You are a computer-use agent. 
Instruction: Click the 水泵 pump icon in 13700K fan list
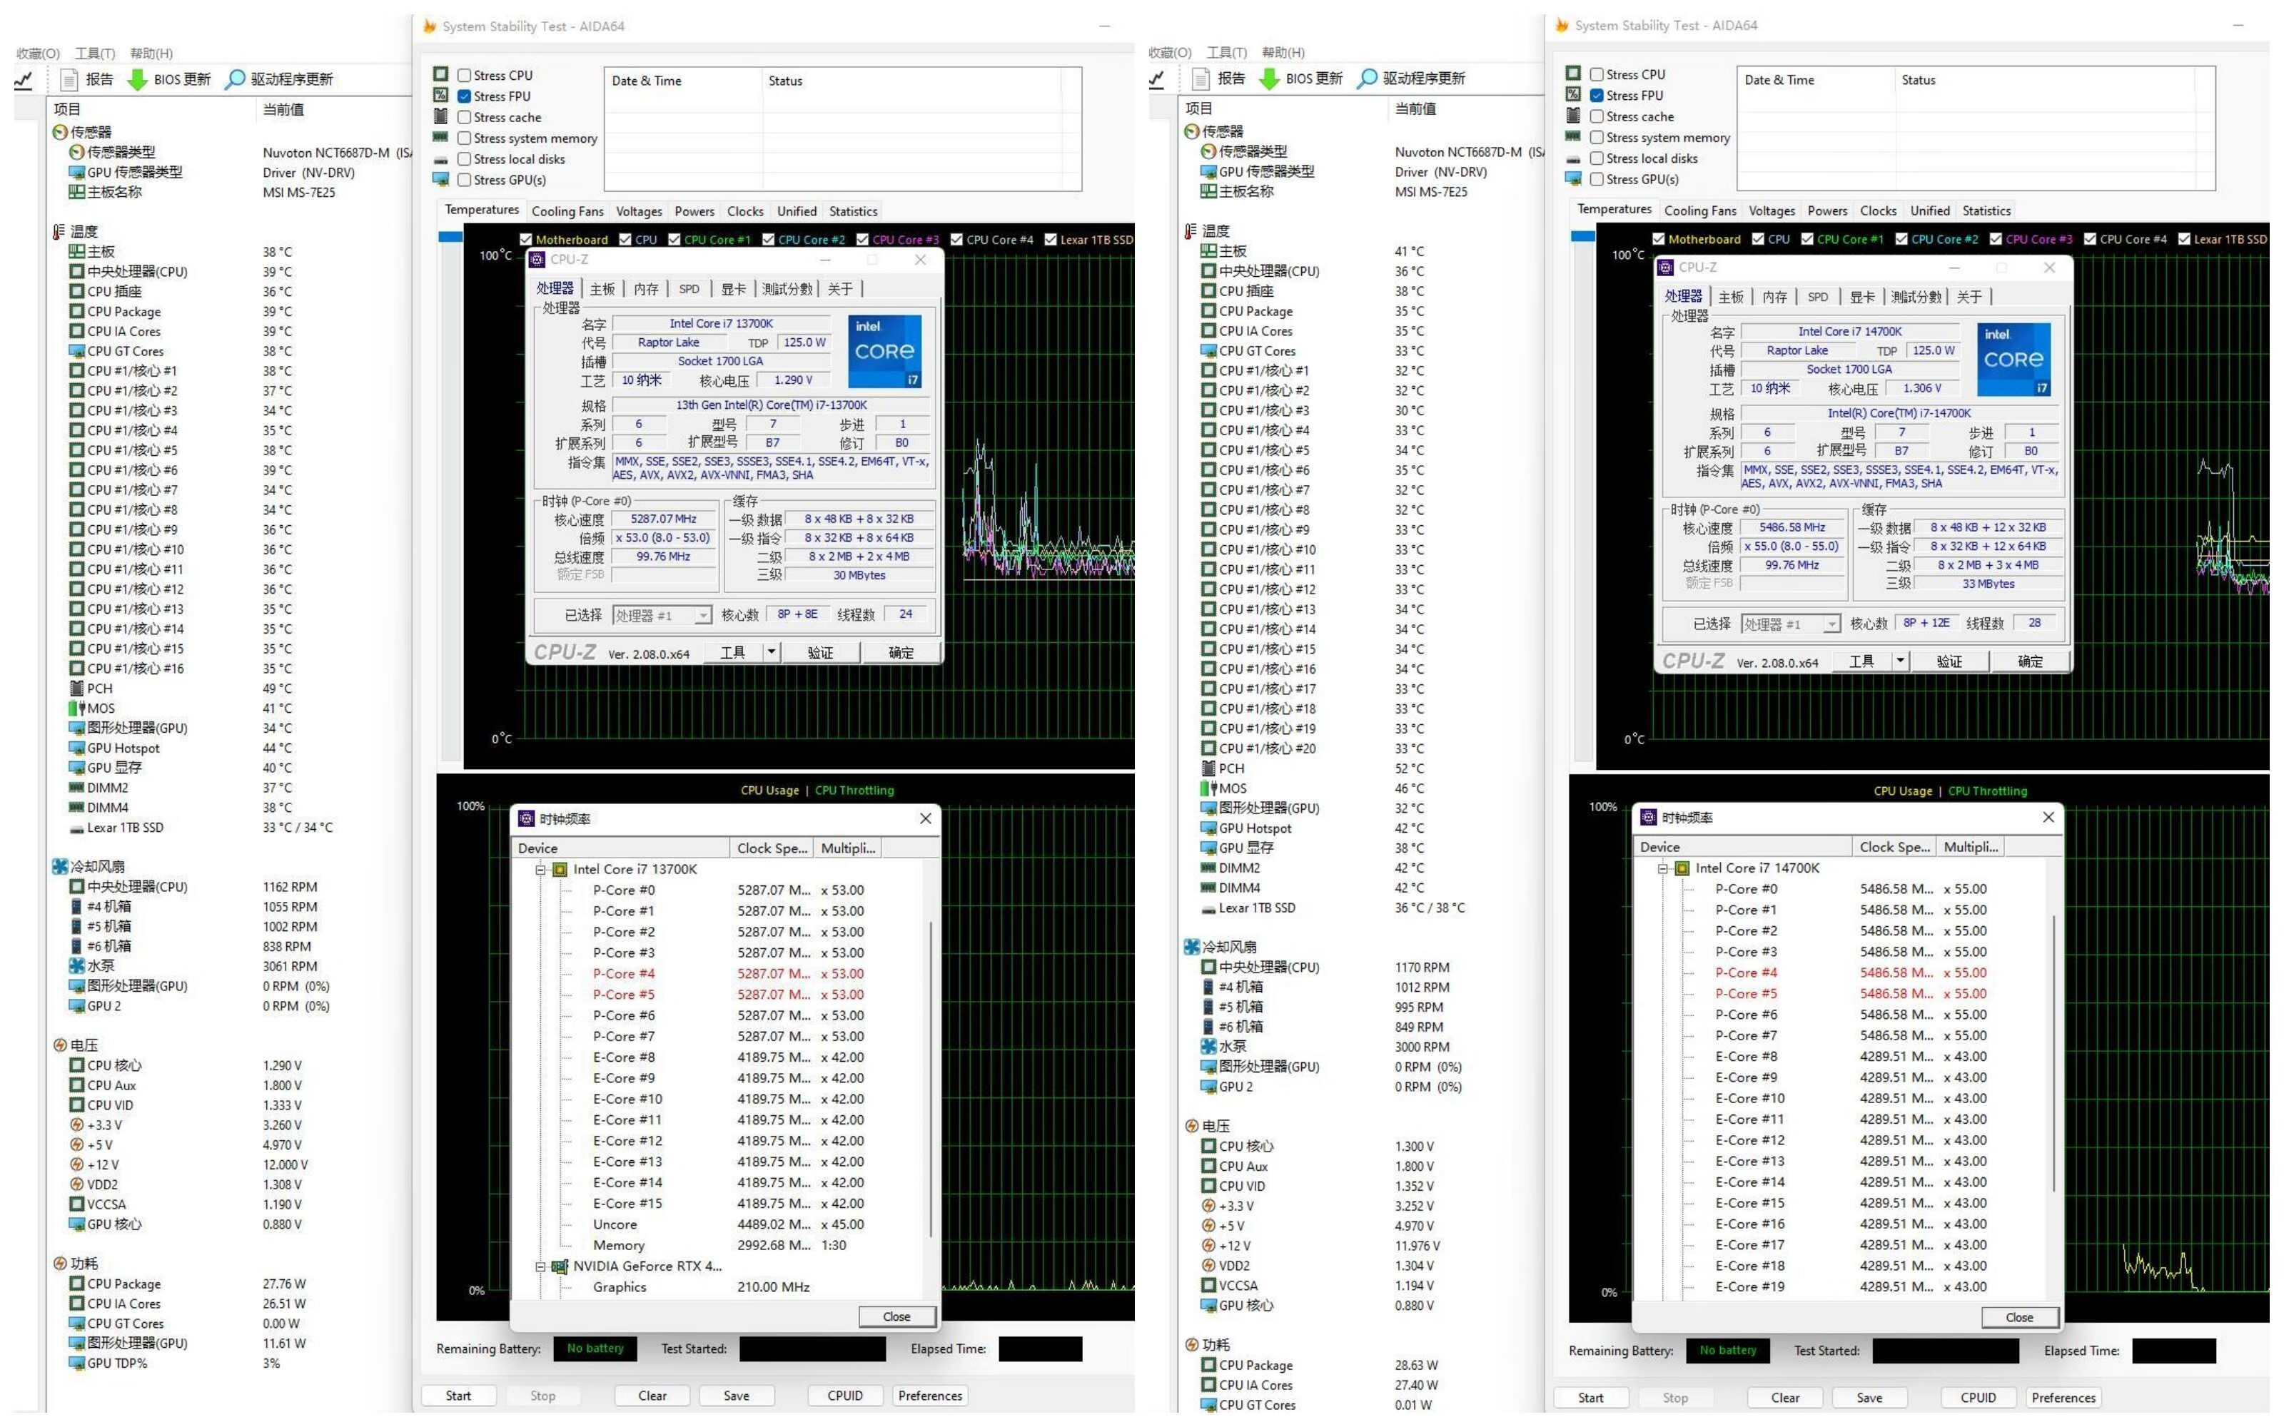coord(76,966)
